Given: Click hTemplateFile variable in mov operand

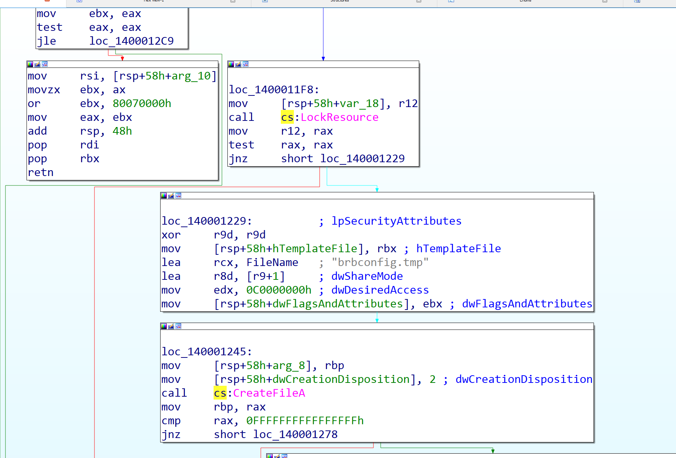Looking at the screenshot, I should (315, 249).
